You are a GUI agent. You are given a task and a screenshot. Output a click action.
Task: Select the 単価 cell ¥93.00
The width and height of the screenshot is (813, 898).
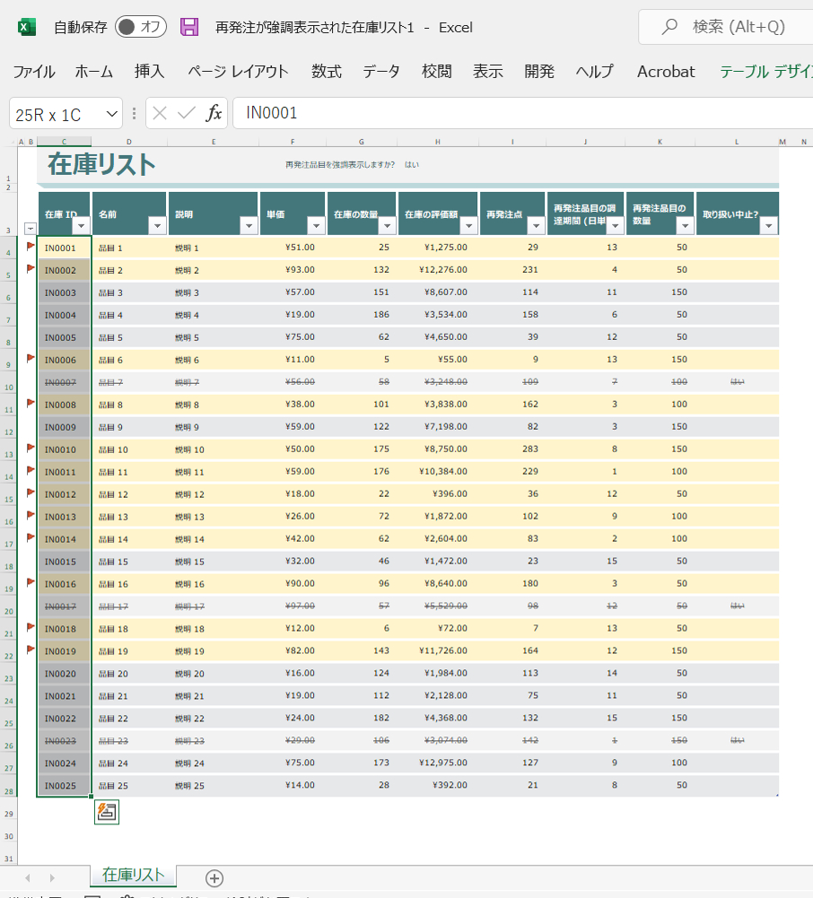[x=293, y=270]
